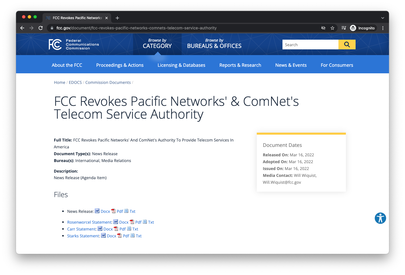Click the eye-slash tracking protection icon
Viewport: 405px width, 275px height.
click(x=323, y=28)
